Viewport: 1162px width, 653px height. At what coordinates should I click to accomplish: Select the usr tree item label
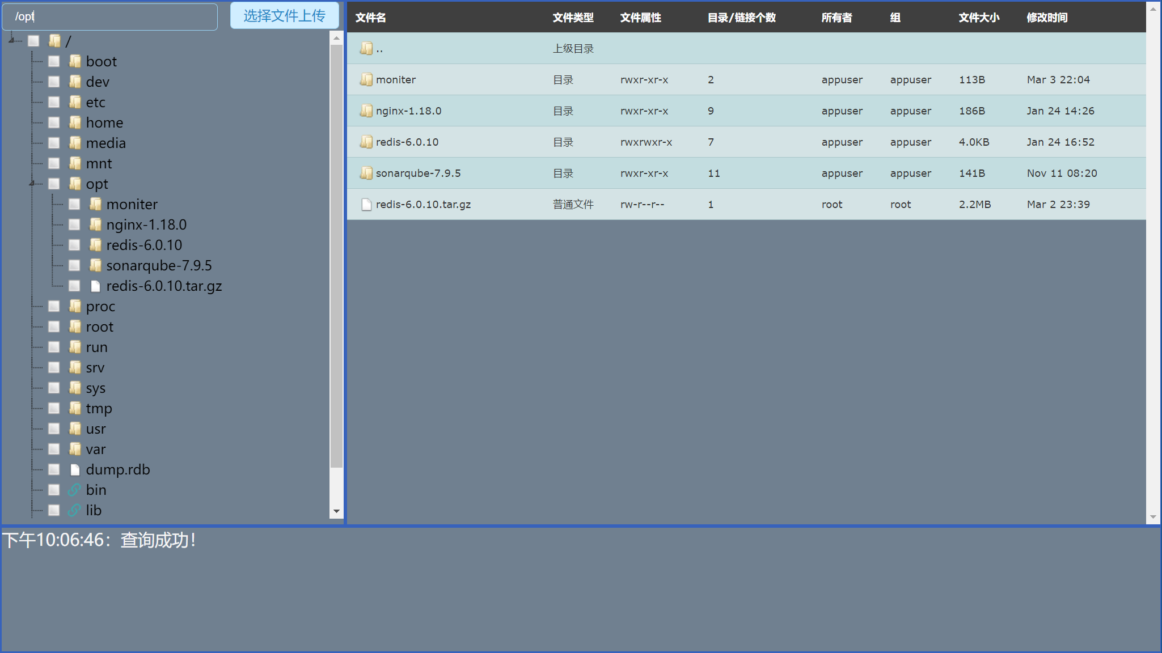coord(96,429)
